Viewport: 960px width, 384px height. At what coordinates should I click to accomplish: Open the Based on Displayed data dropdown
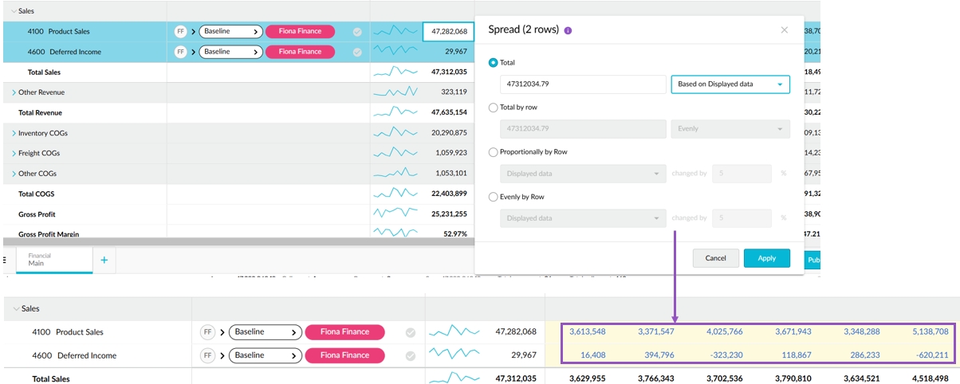730,84
